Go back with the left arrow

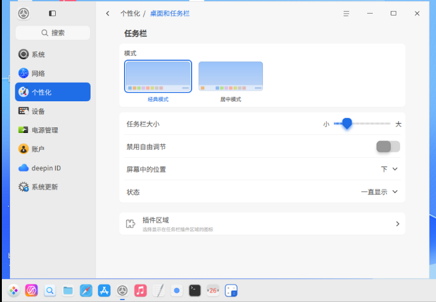[x=108, y=14]
